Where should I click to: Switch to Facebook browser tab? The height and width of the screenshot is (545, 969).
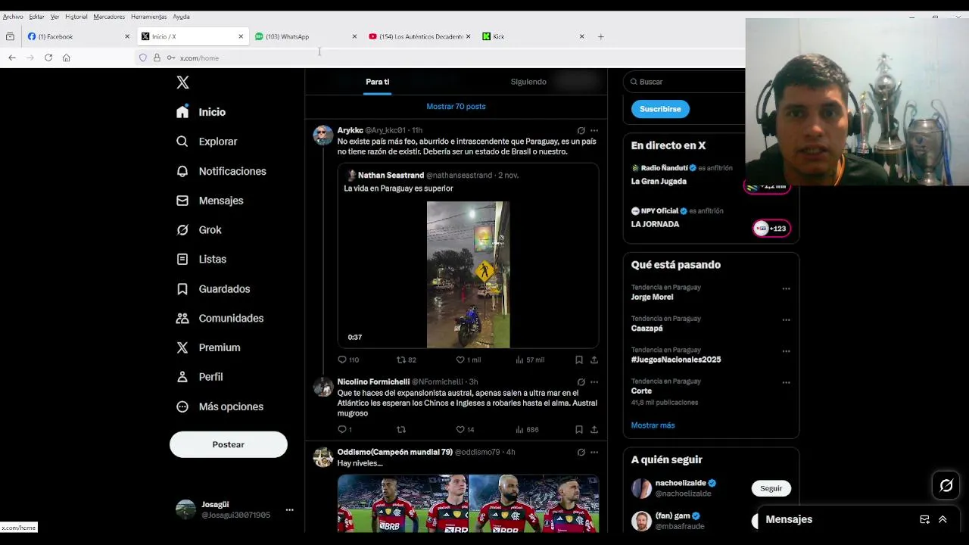pyautogui.click(x=78, y=36)
